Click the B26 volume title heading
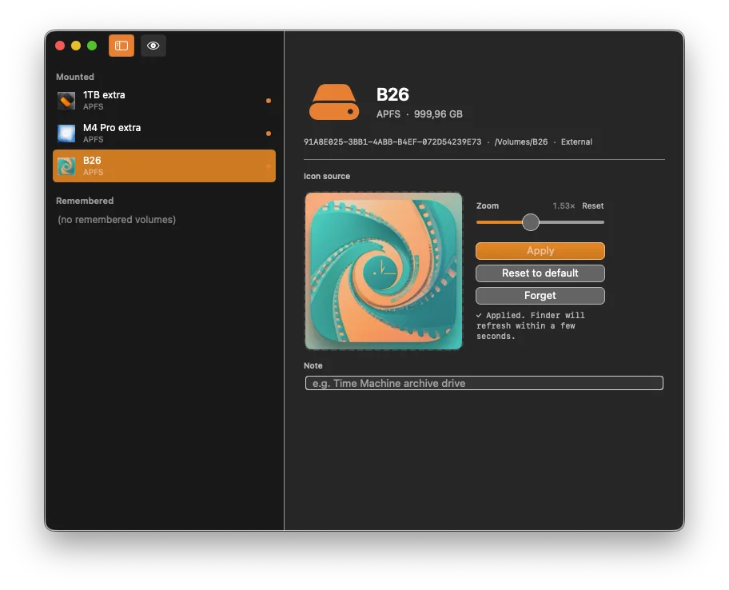The width and height of the screenshot is (729, 590). pyautogui.click(x=392, y=94)
